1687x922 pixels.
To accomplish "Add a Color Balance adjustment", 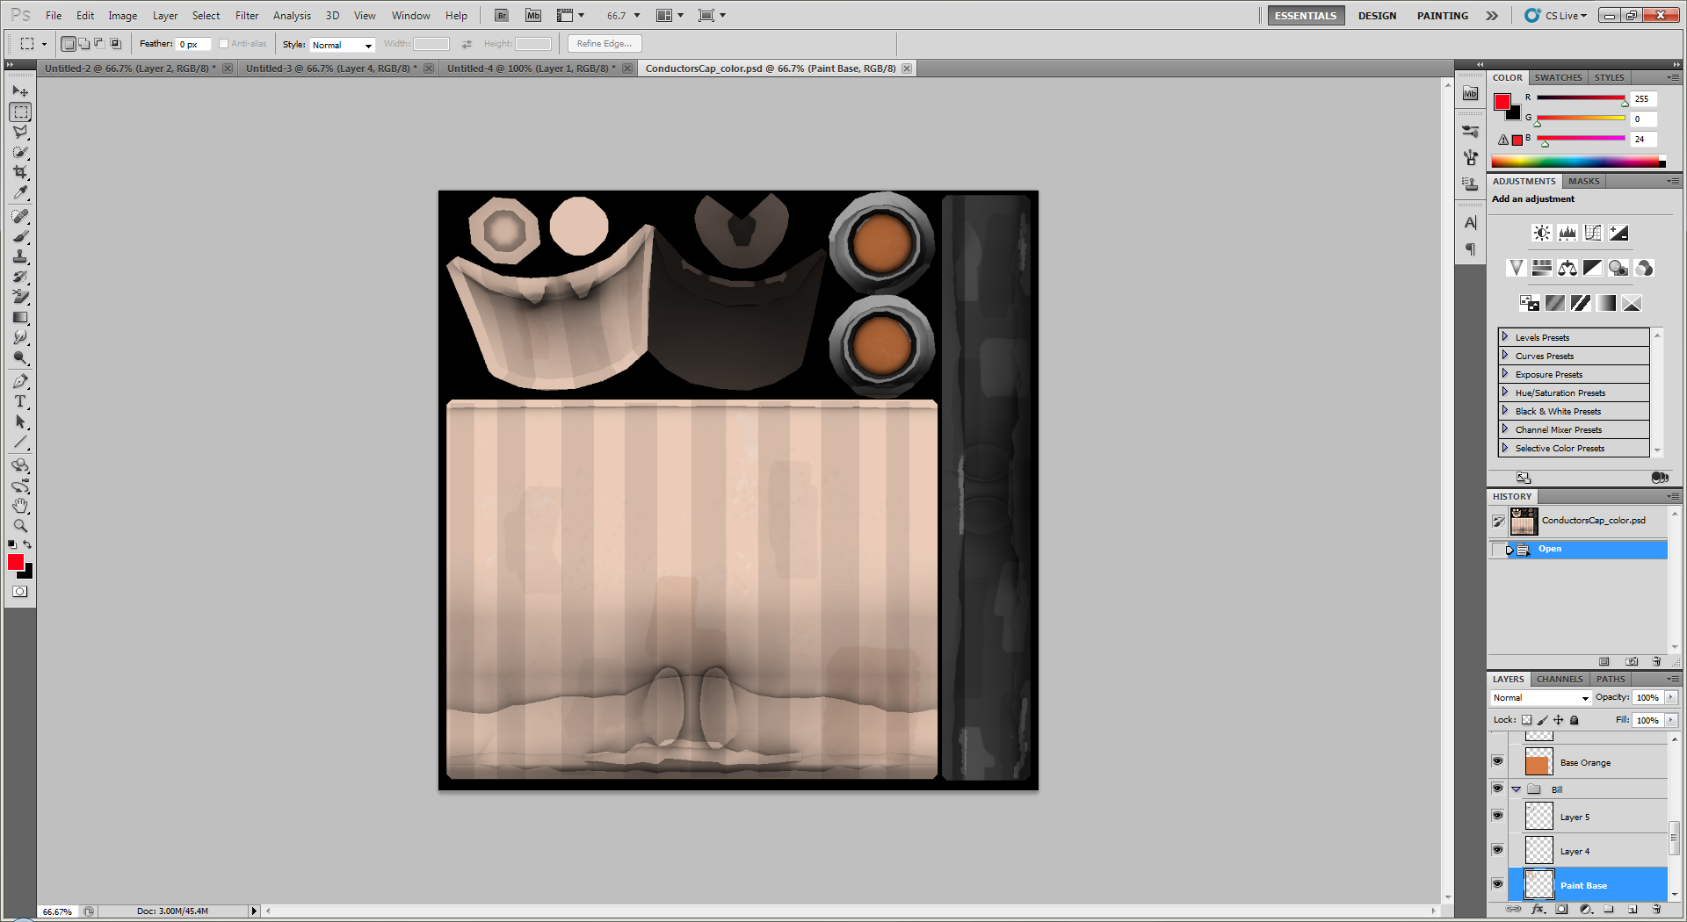I will pyautogui.click(x=1568, y=268).
